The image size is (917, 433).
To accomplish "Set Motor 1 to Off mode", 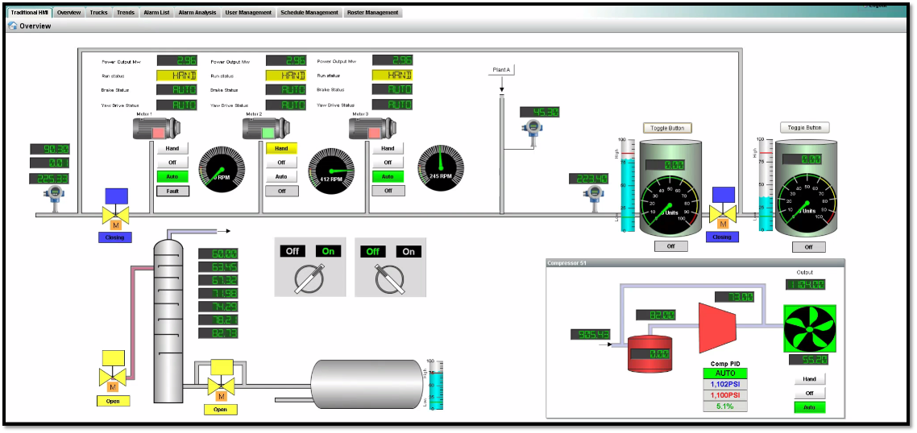I will (x=172, y=163).
